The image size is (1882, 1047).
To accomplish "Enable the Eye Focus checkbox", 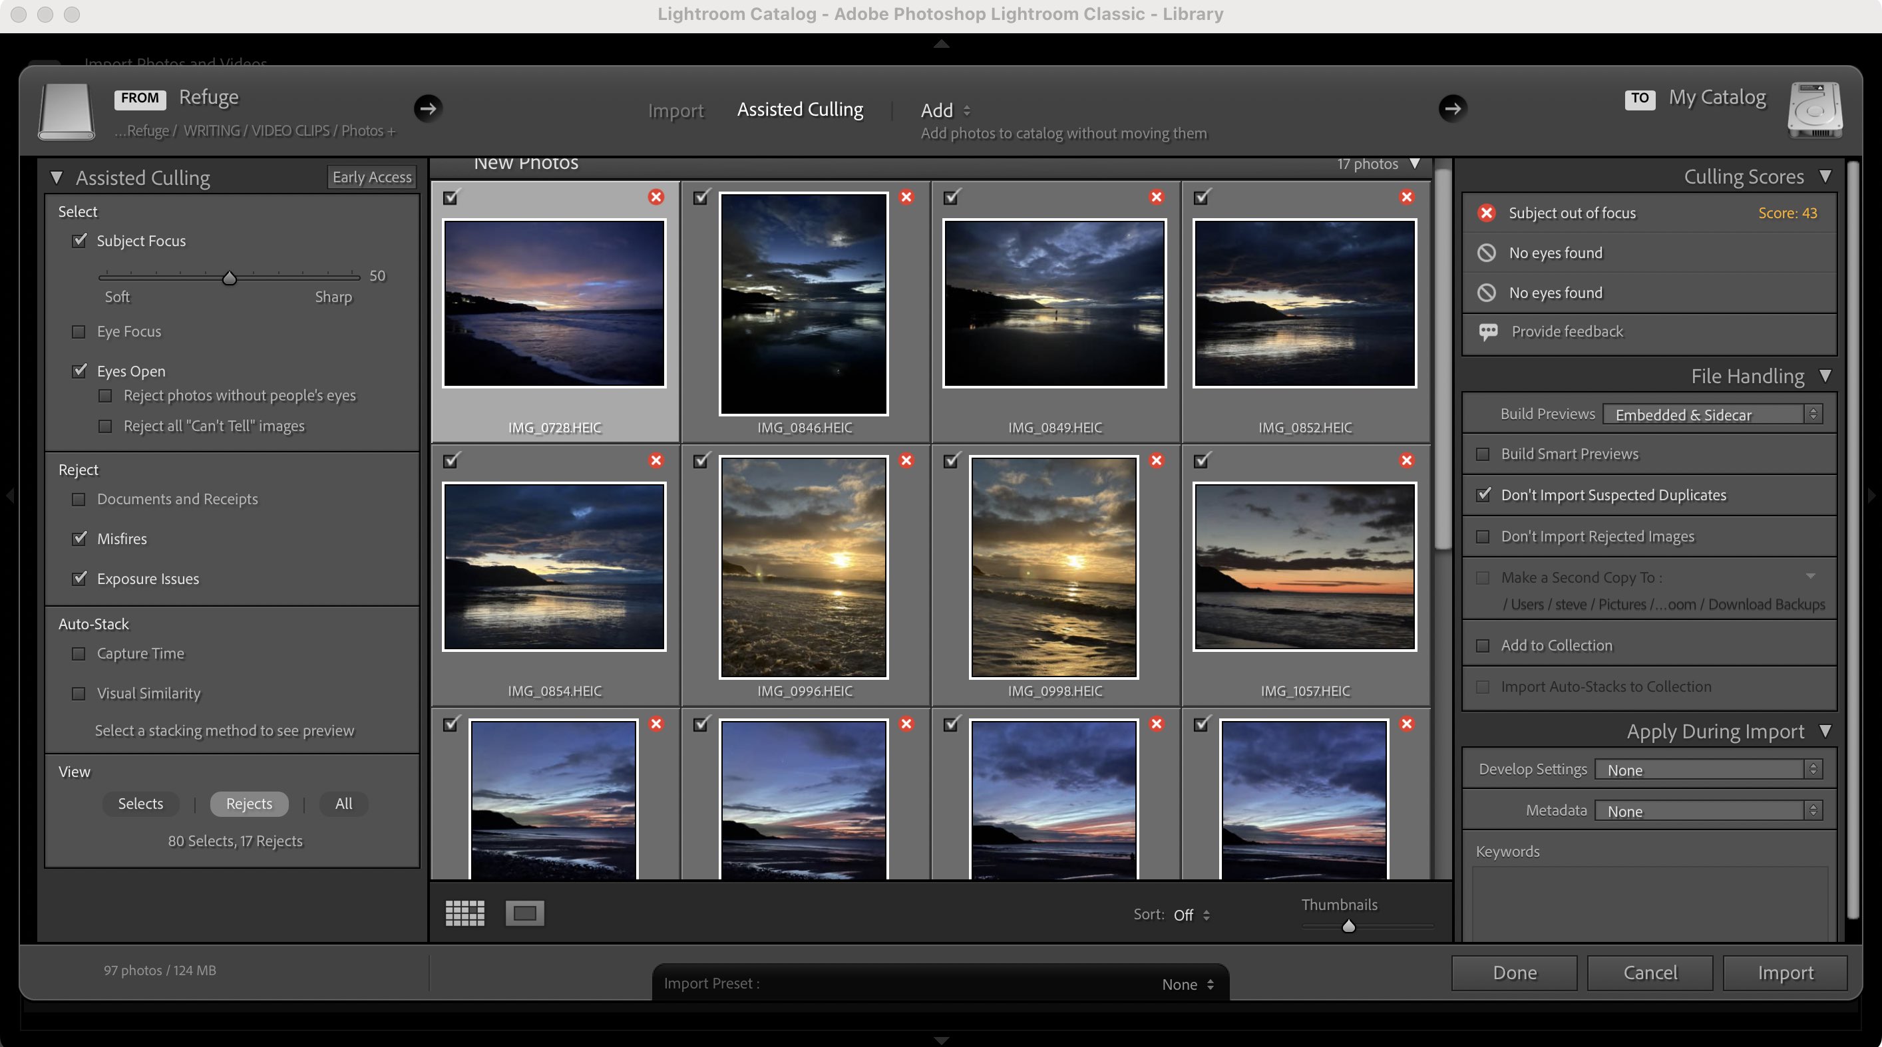I will click(x=79, y=331).
